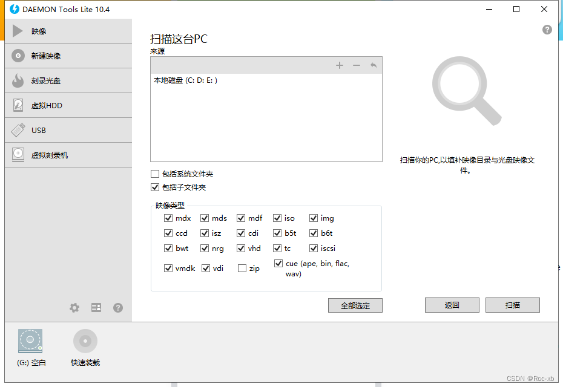Toggle the cdi image type checkbox
The height and width of the screenshot is (387, 563).
pyautogui.click(x=240, y=233)
